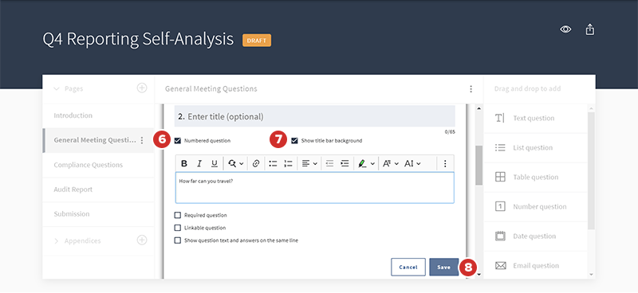Screen dimensions: 638x293
Task: Uncheck the Numbered question checkbox
Action: 177,141
